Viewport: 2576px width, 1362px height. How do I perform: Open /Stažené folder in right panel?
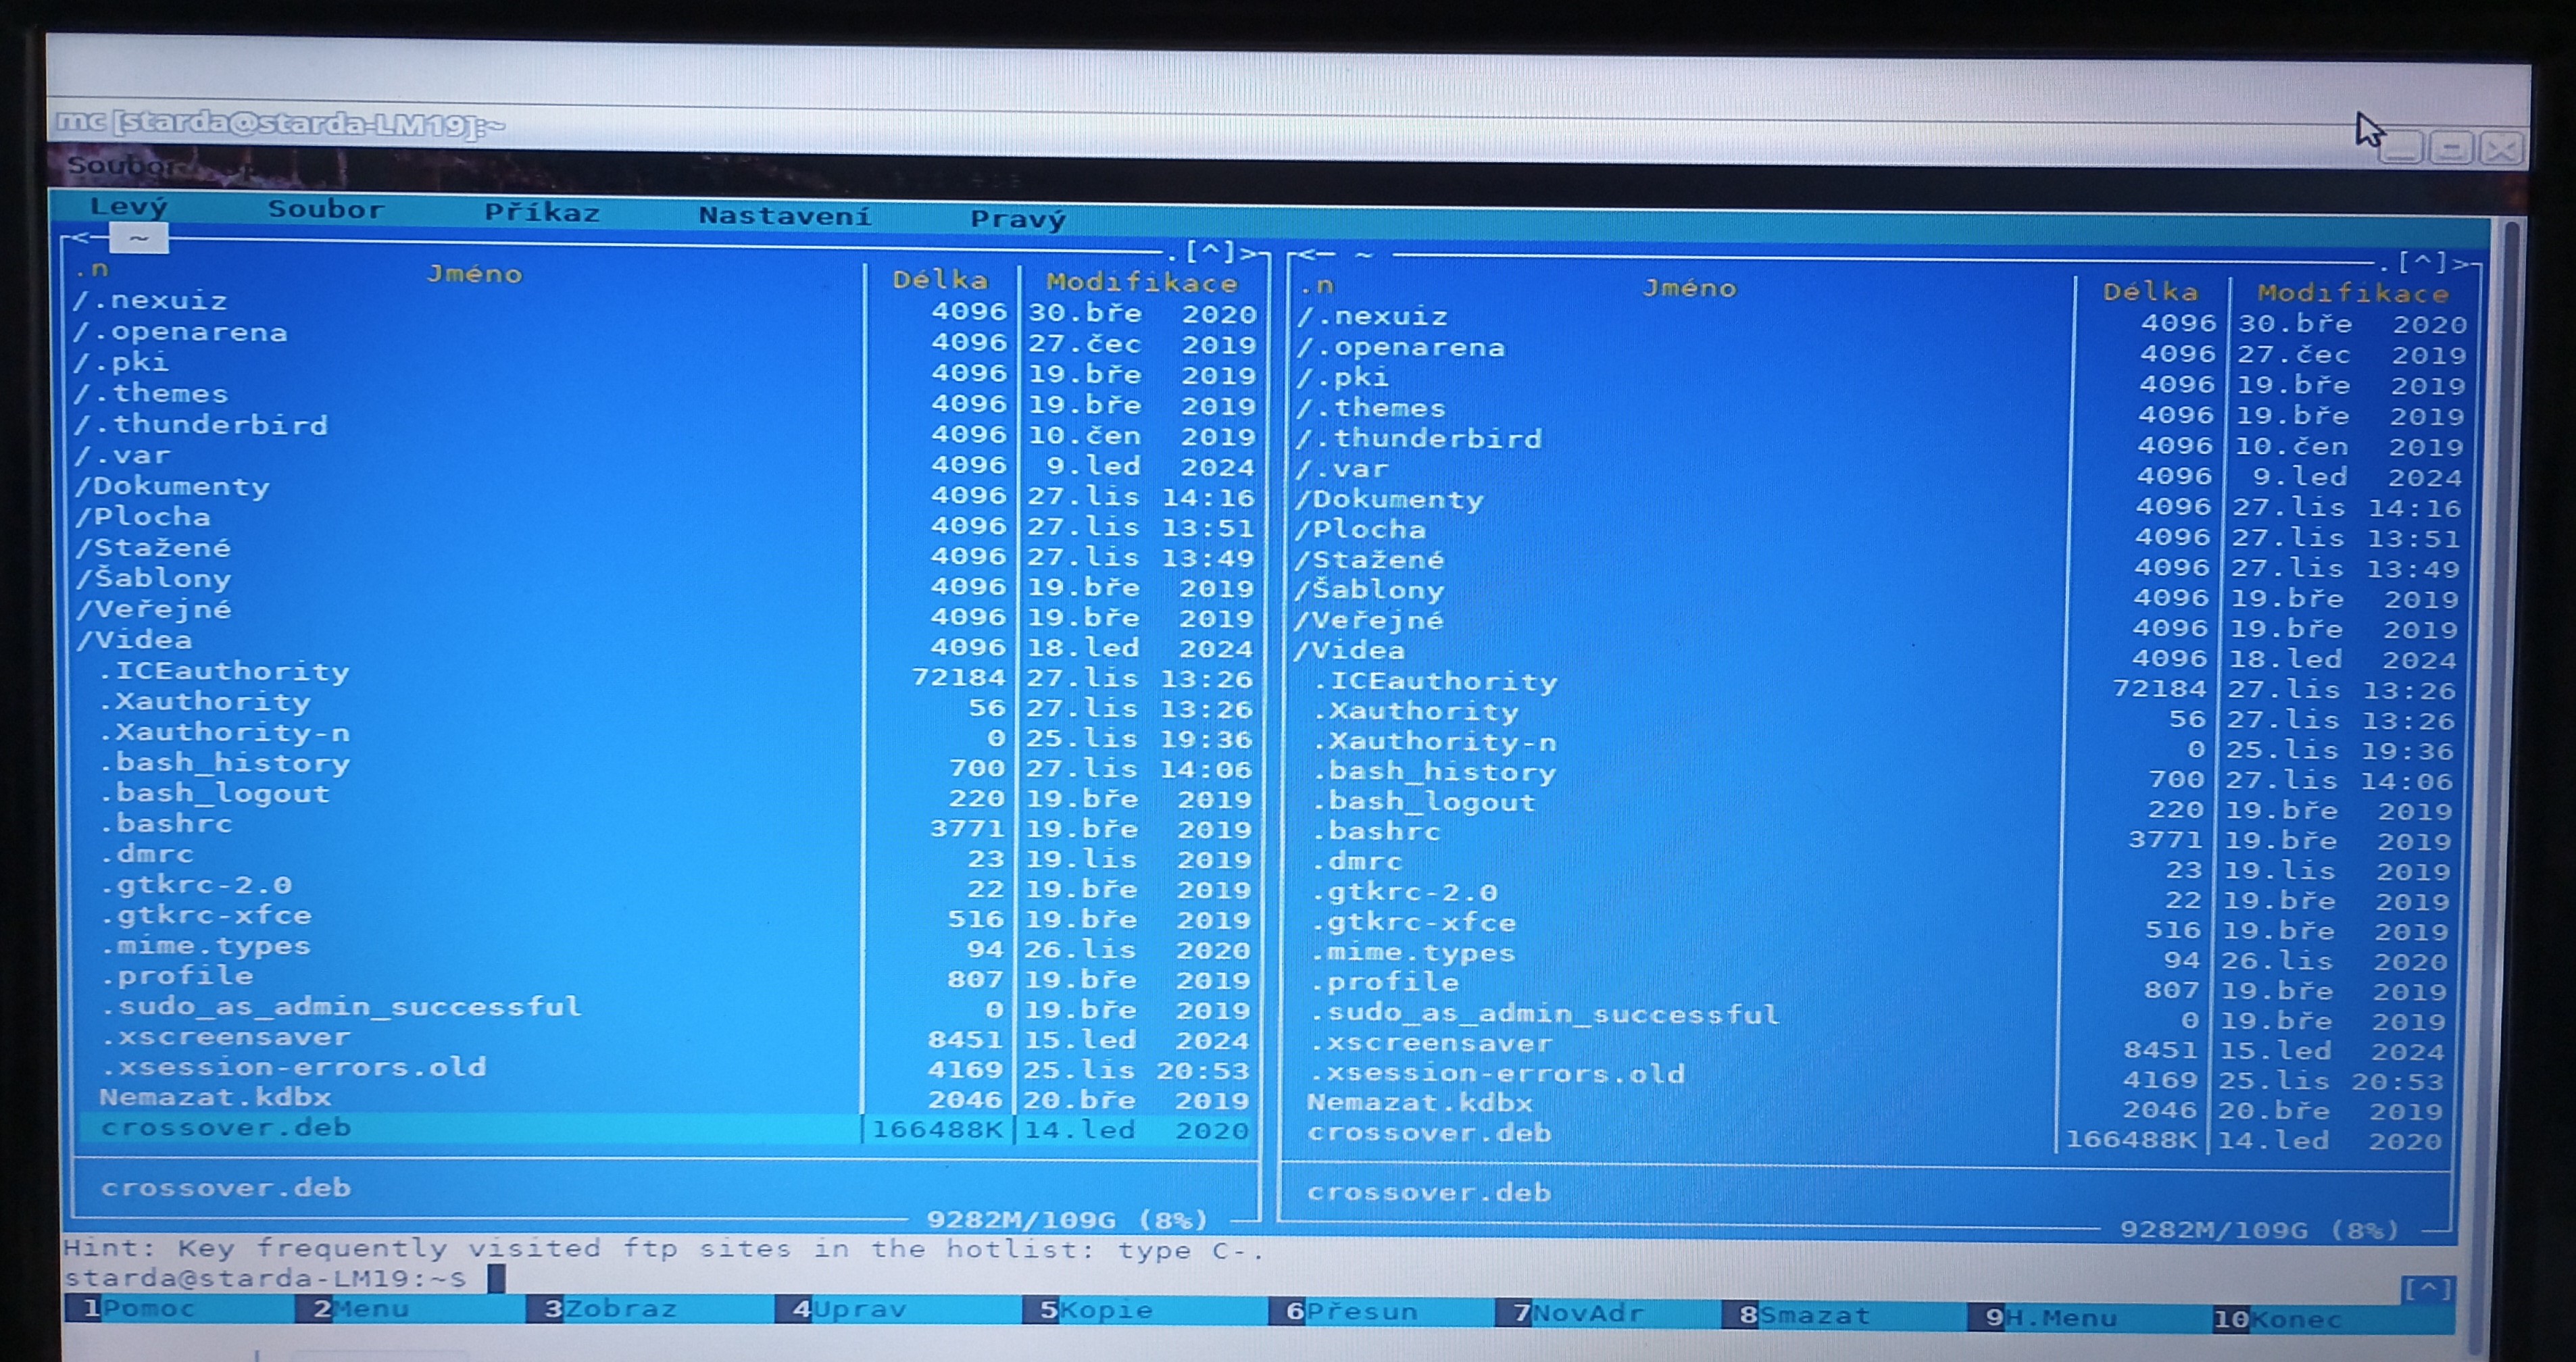pos(1370,560)
